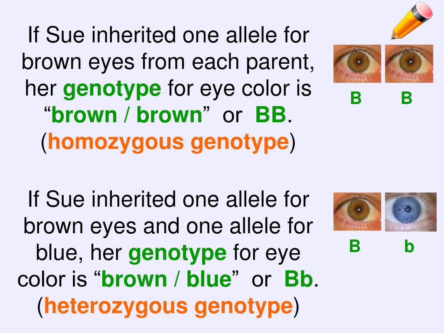444x333 pixels.
Task: Click the line 'brown eyes from each parent,'
Action: [x=168, y=62]
